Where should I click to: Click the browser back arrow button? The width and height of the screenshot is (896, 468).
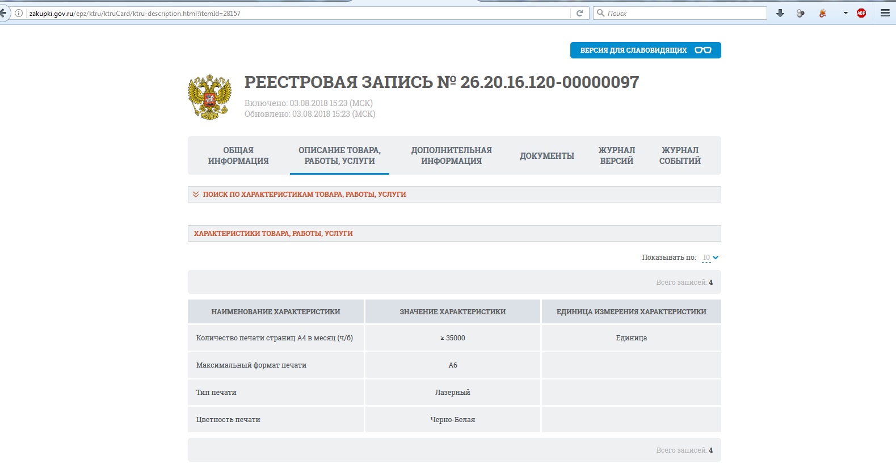pyautogui.click(x=4, y=13)
